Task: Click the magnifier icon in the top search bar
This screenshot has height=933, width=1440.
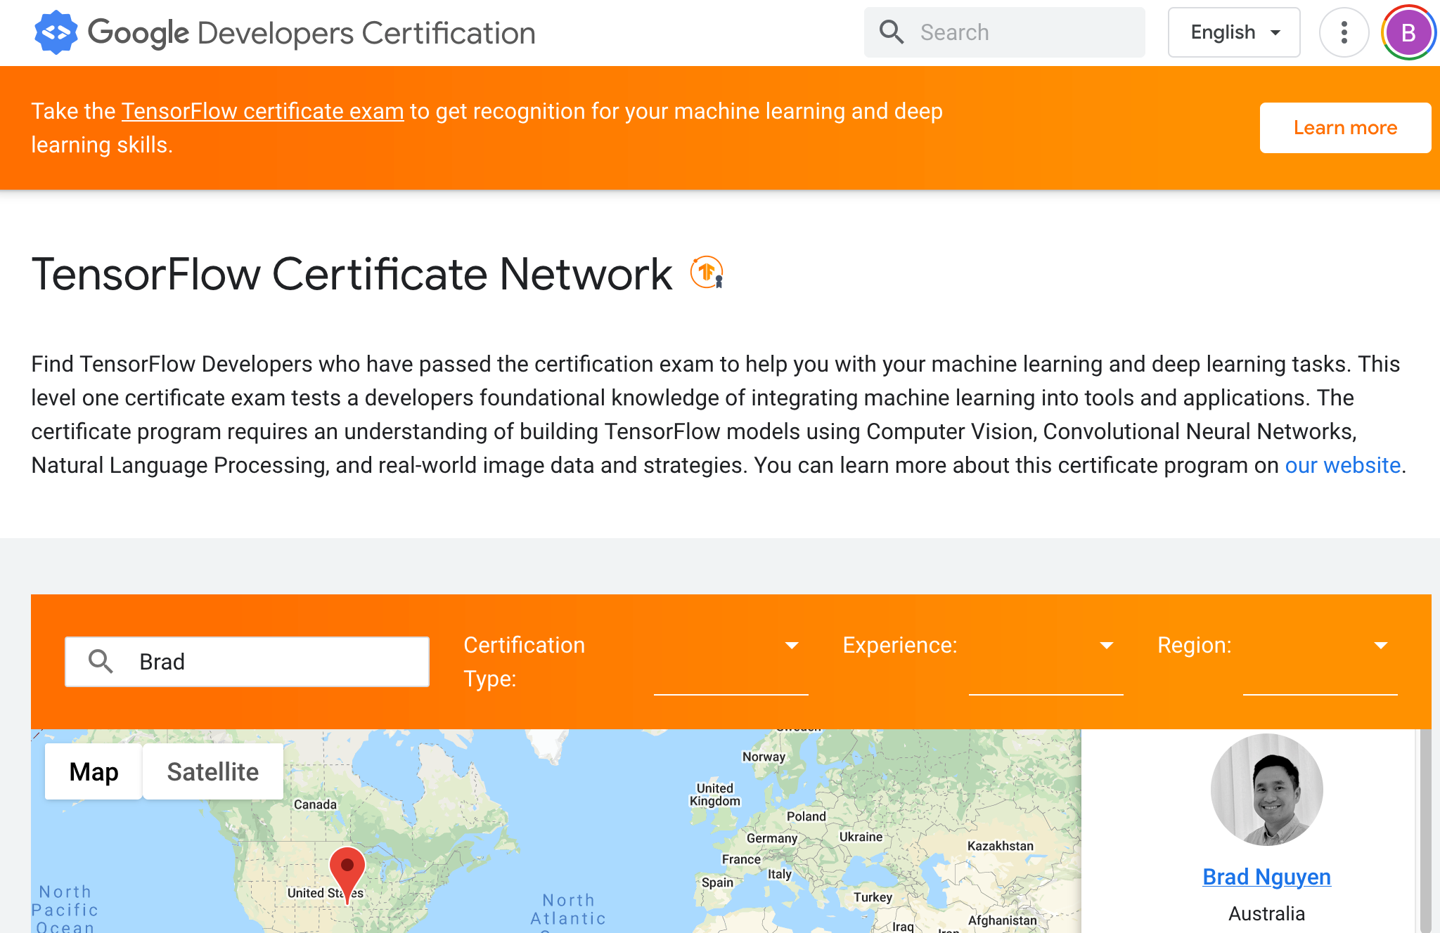Action: tap(892, 32)
